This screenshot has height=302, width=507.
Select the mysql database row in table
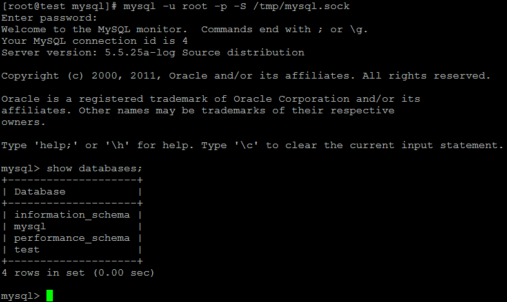click(x=72, y=227)
